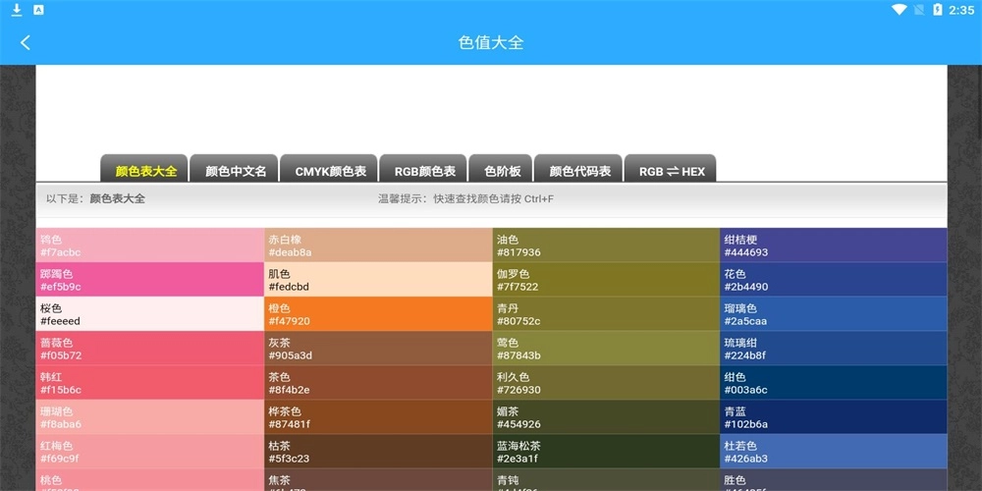The height and width of the screenshot is (491, 982).
Task: Open the download notification icon
Action: (x=16, y=10)
